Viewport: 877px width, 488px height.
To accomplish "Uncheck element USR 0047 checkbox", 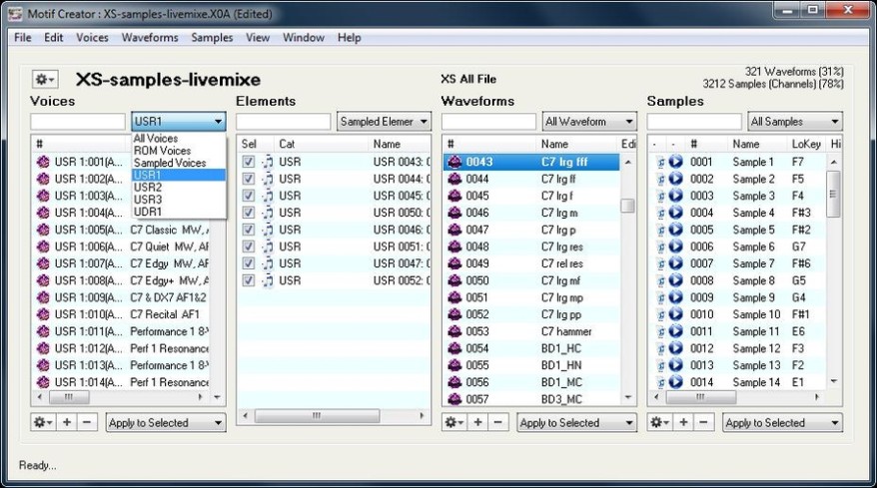I will [x=249, y=263].
